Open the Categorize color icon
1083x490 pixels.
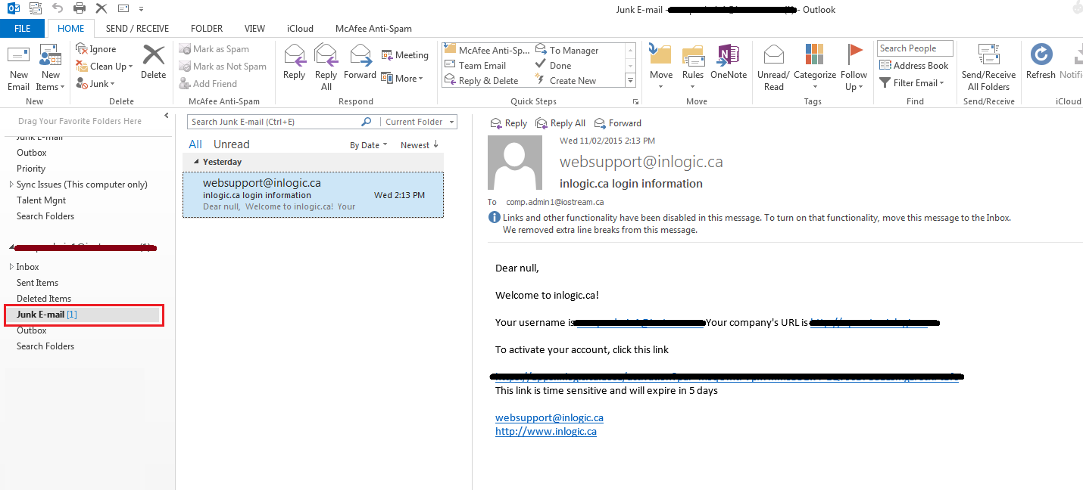coord(814,54)
